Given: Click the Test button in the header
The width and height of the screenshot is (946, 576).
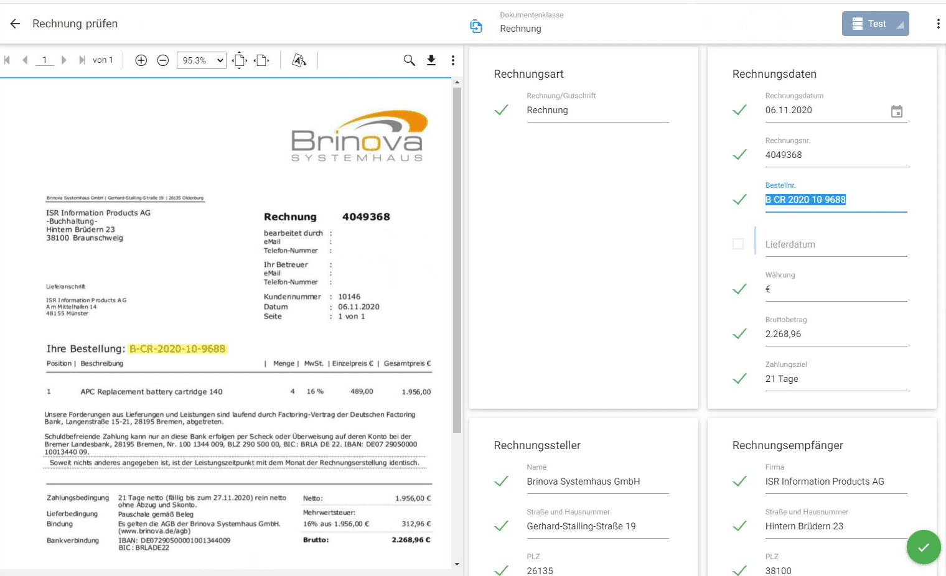Looking at the screenshot, I should 875,23.
